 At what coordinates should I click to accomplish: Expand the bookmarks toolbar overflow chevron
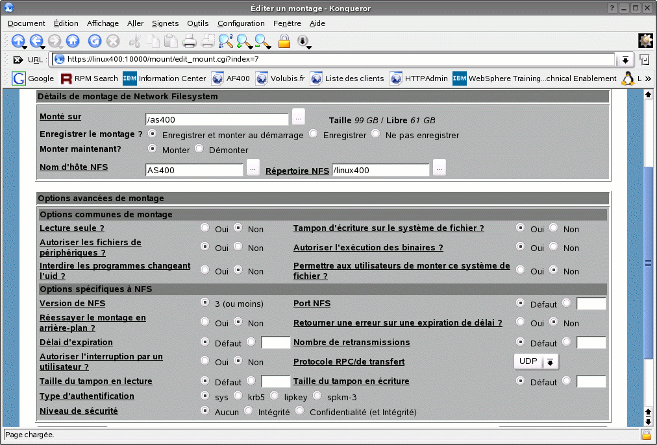click(648, 78)
